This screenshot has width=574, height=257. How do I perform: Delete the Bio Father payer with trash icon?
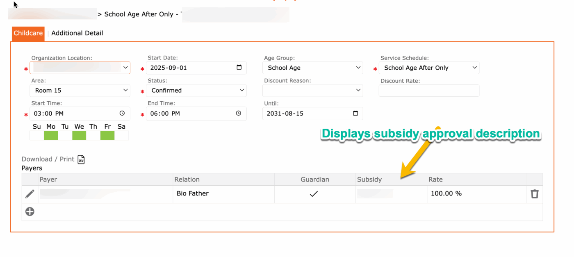[x=534, y=194]
